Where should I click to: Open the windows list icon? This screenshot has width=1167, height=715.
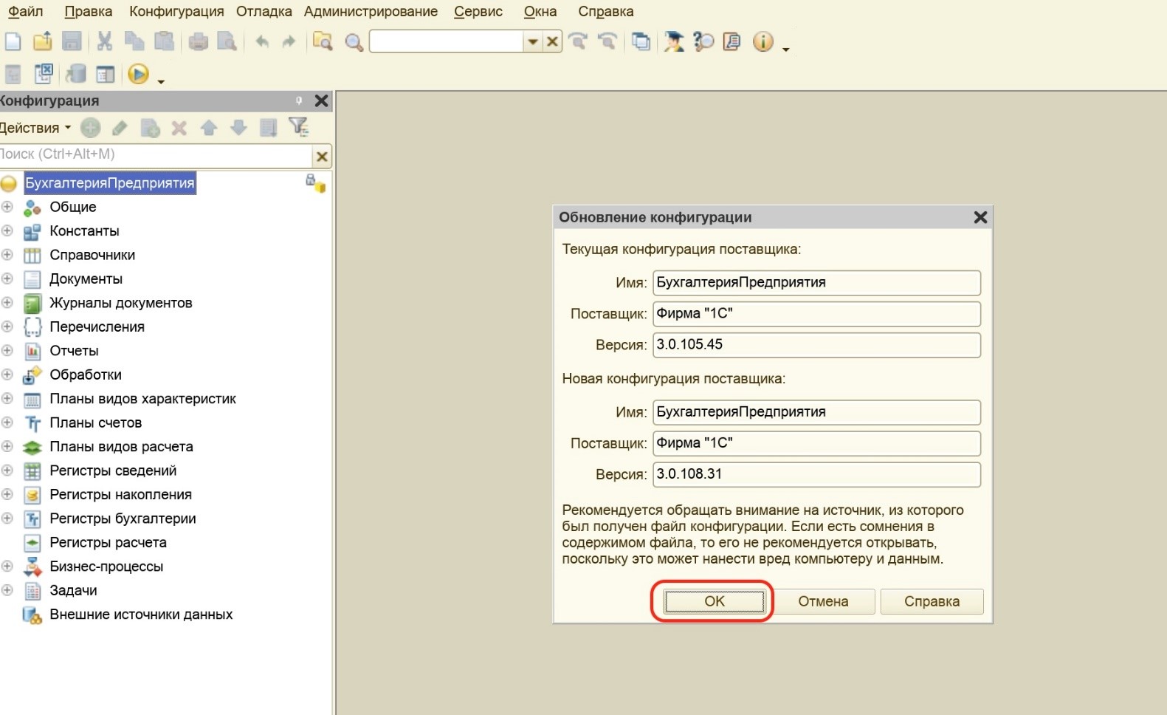(641, 41)
